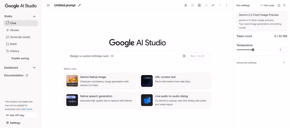Click the banana thumbnail of Gemini Native Image

tap(72, 81)
